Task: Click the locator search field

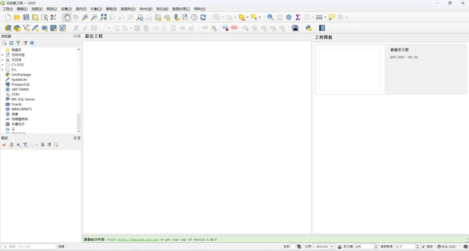Action: [x=29, y=247]
